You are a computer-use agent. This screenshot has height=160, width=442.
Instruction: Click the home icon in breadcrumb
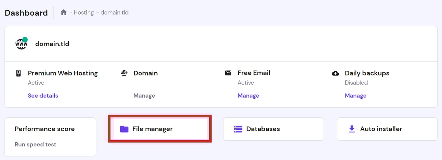tap(64, 13)
